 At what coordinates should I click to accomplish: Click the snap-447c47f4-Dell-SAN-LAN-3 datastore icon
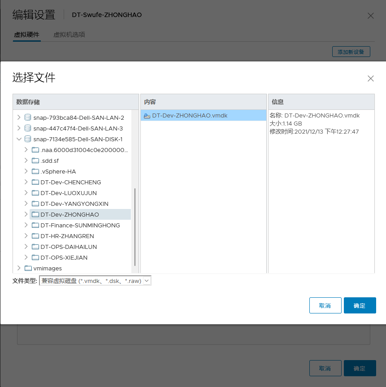tap(27, 128)
